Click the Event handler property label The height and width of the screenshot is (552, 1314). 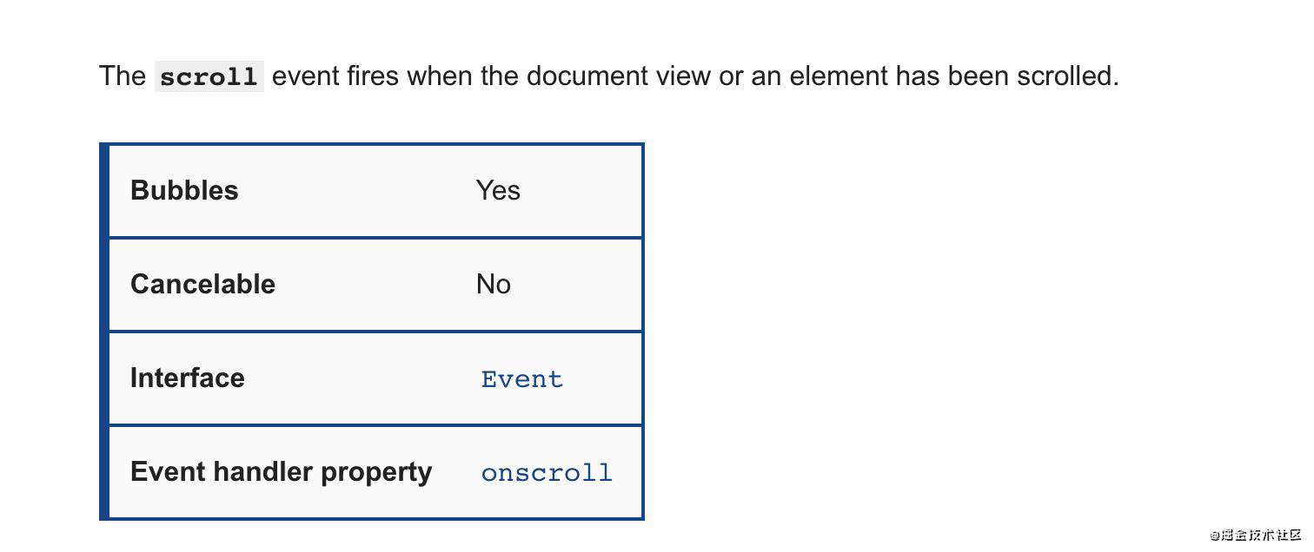pos(281,471)
